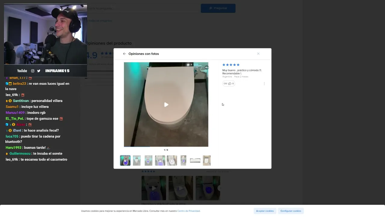Screen dimensions: 385x217
Task: Click the streamer webcam video
Action: 45,34
